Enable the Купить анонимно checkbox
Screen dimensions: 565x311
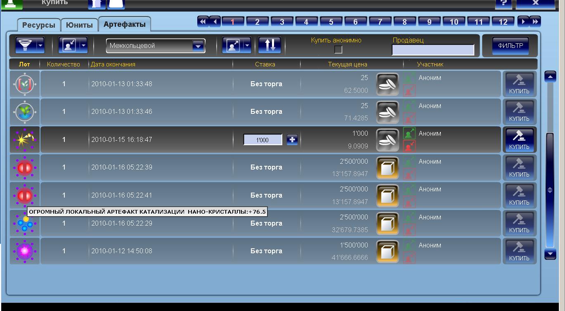[x=338, y=50]
